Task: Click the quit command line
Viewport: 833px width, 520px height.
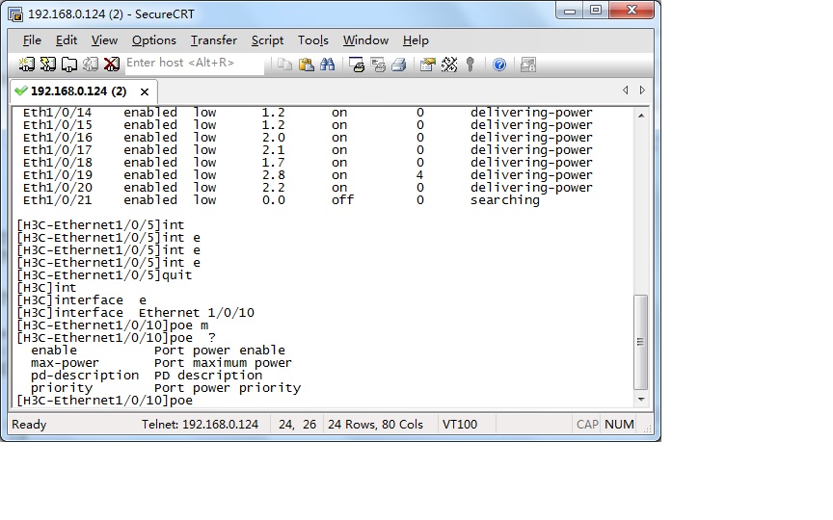Action: click(x=104, y=275)
